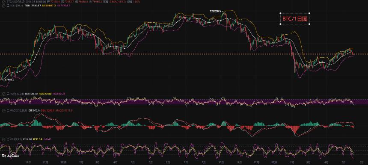Click the small icon before the KDJ(9,3,3) label

(x=8, y=139)
